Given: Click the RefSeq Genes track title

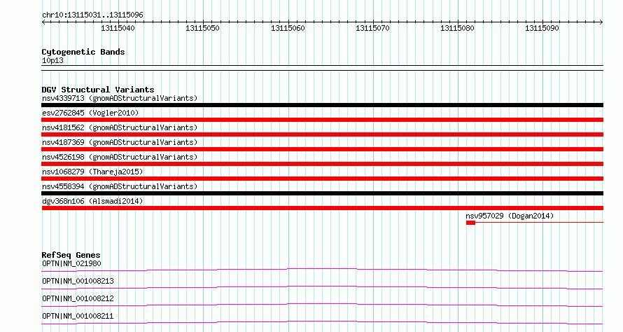Looking at the screenshot, I should pyautogui.click(x=71, y=255).
